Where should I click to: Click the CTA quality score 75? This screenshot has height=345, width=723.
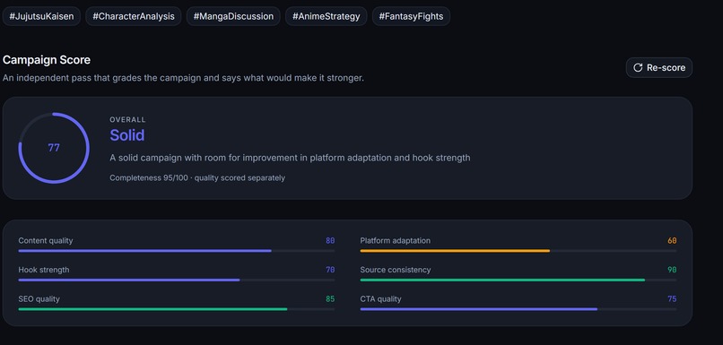(x=672, y=299)
